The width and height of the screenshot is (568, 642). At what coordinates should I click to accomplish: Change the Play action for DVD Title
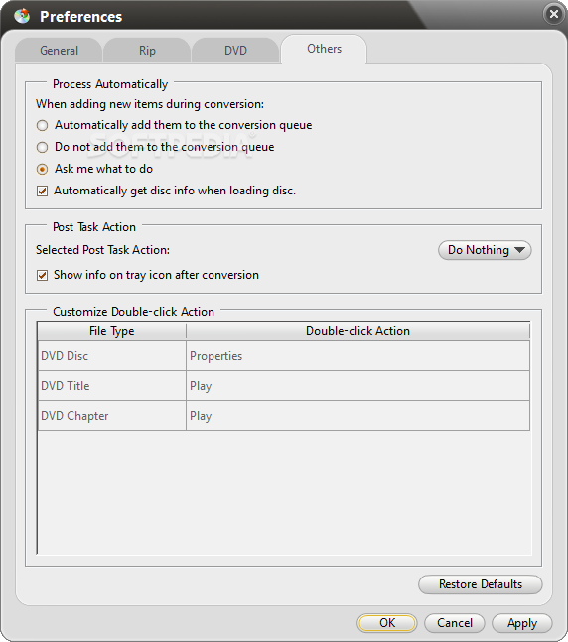click(x=357, y=386)
